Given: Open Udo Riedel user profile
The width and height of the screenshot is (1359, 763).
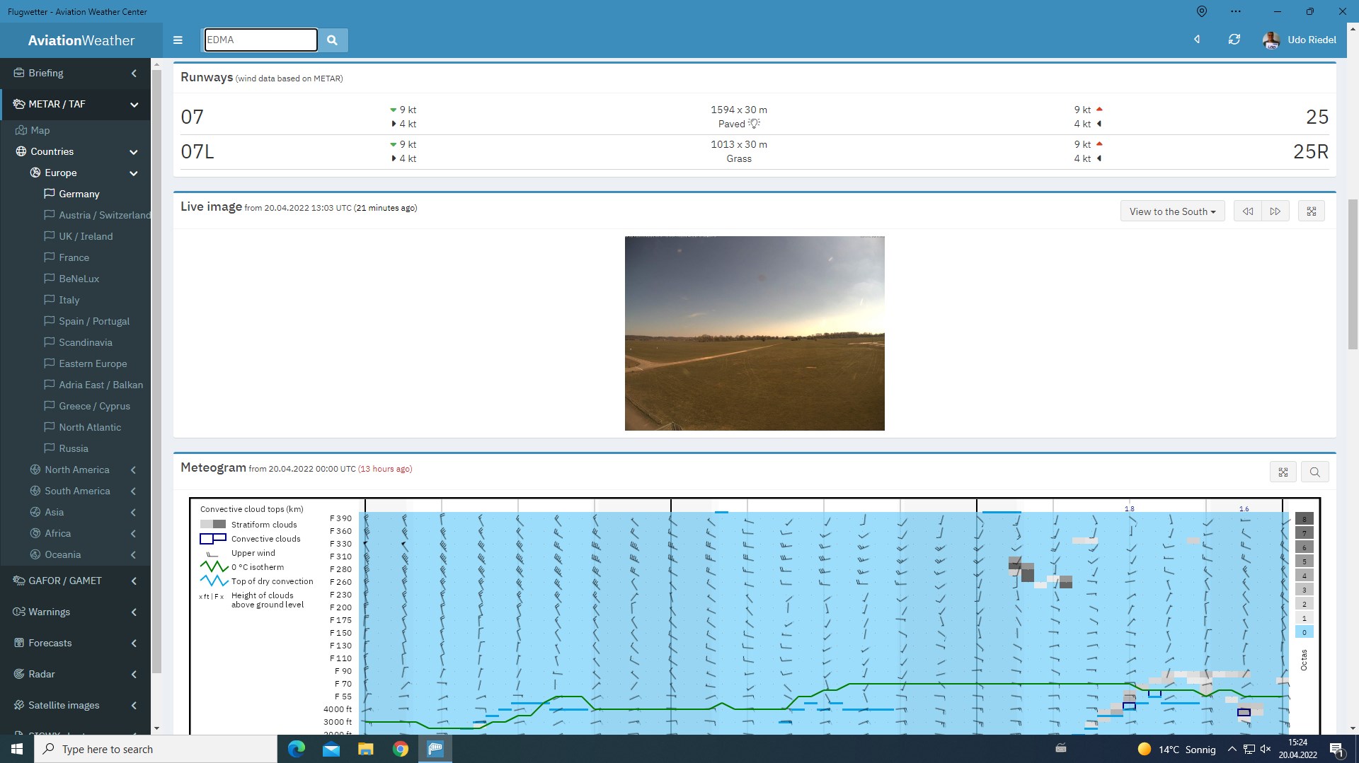Looking at the screenshot, I should pyautogui.click(x=1300, y=40).
